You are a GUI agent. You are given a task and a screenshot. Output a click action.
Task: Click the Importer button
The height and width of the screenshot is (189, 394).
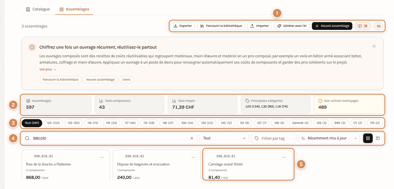[260, 26]
